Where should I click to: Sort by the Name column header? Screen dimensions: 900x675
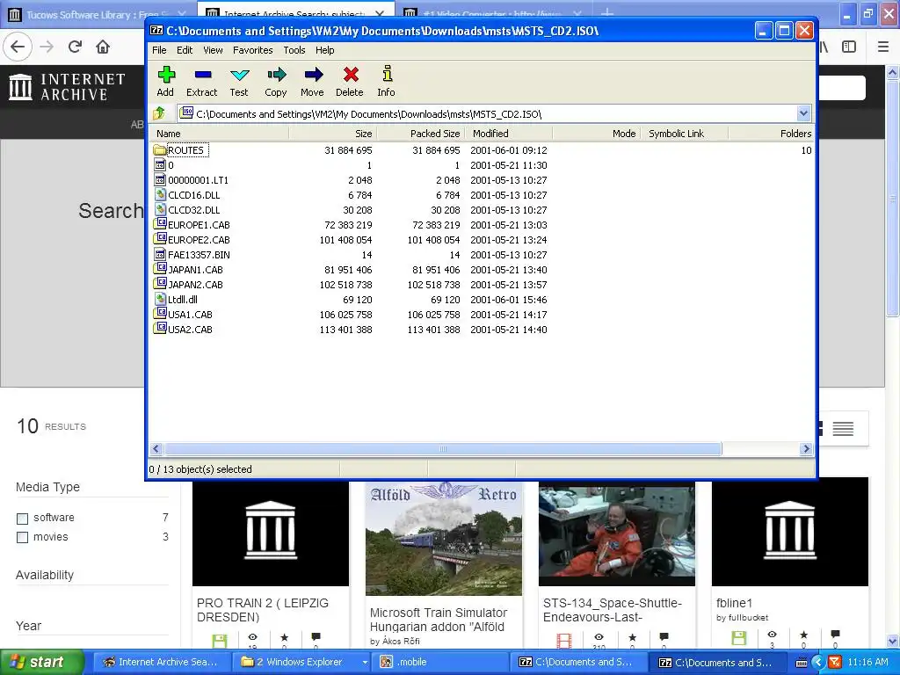tap(219, 134)
